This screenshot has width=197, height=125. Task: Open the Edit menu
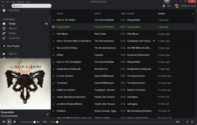pos(8,2)
